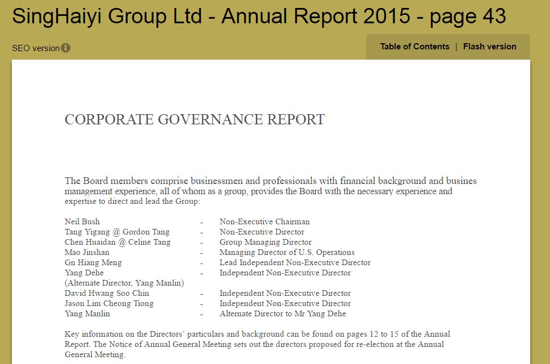Click the SEO version info icon
This screenshot has width=550, height=364.
(66, 48)
